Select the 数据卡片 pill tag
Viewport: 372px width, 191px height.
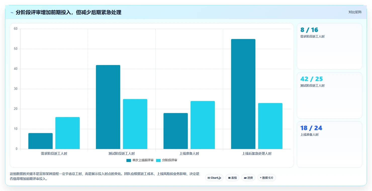(x=267, y=178)
